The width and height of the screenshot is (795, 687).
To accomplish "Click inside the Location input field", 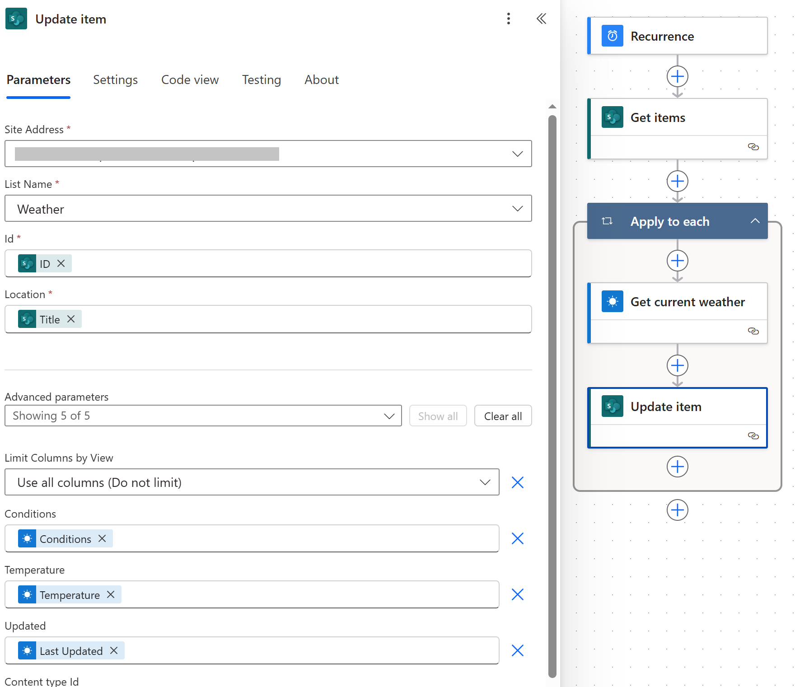I will point(268,319).
